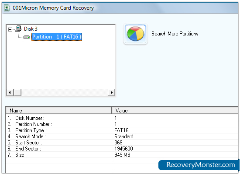Click the pie chart Search More Partitions icon
The height and width of the screenshot is (175, 240).
[x=135, y=34]
